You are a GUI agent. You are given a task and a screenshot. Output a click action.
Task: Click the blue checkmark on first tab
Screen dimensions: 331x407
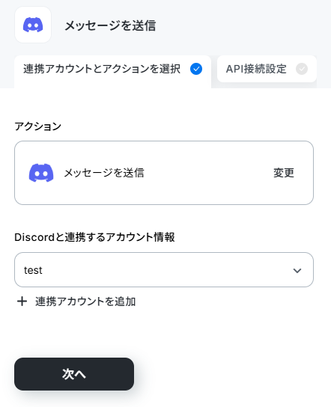196,69
